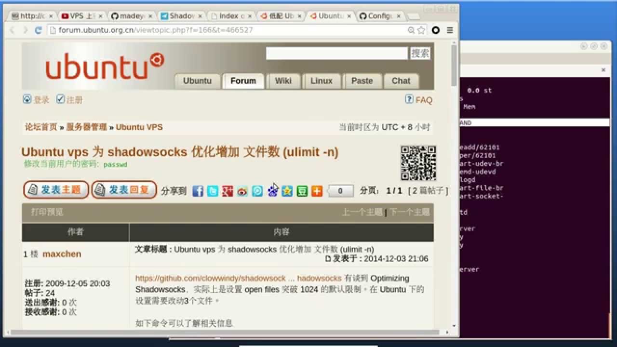The width and height of the screenshot is (617, 347).
Task: Switch to the first http tab
Action: pos(32,16)
